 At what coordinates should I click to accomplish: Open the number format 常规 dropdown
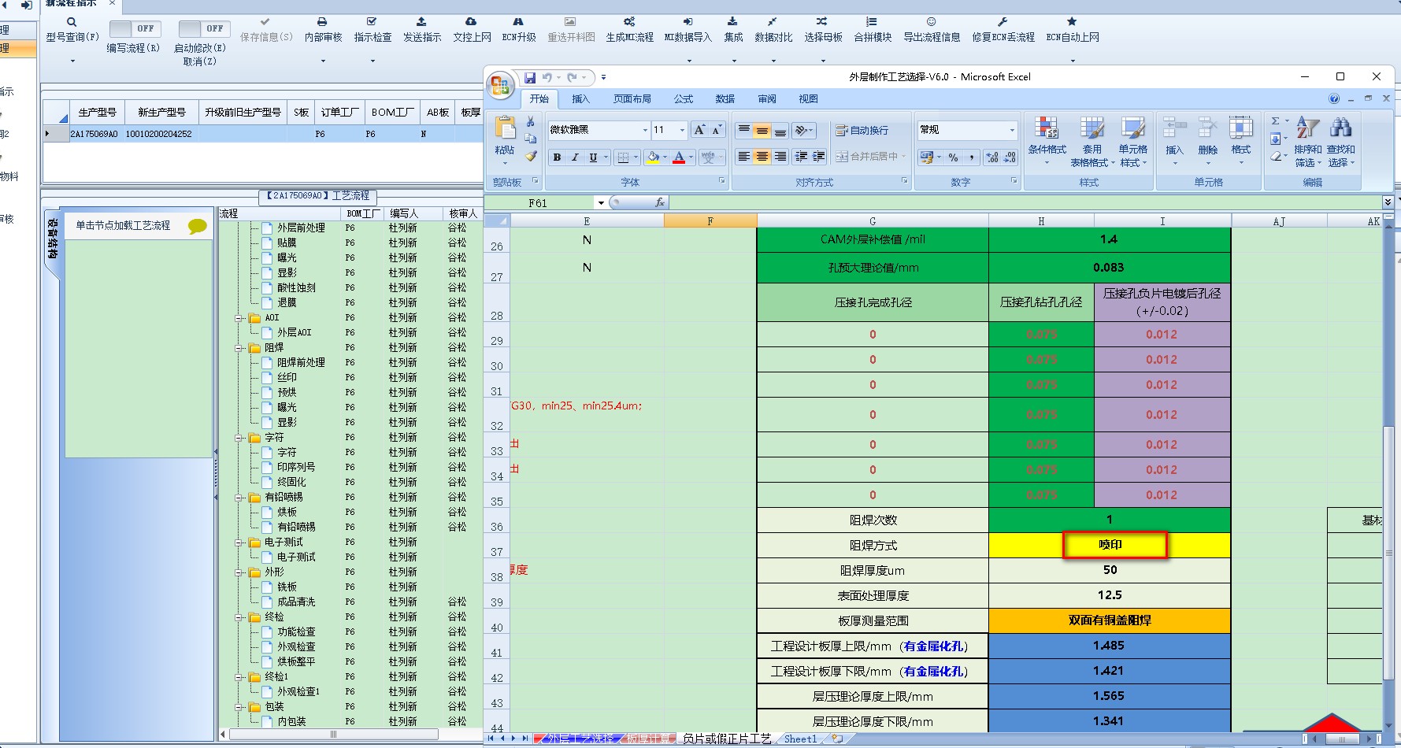point(1012,130)
